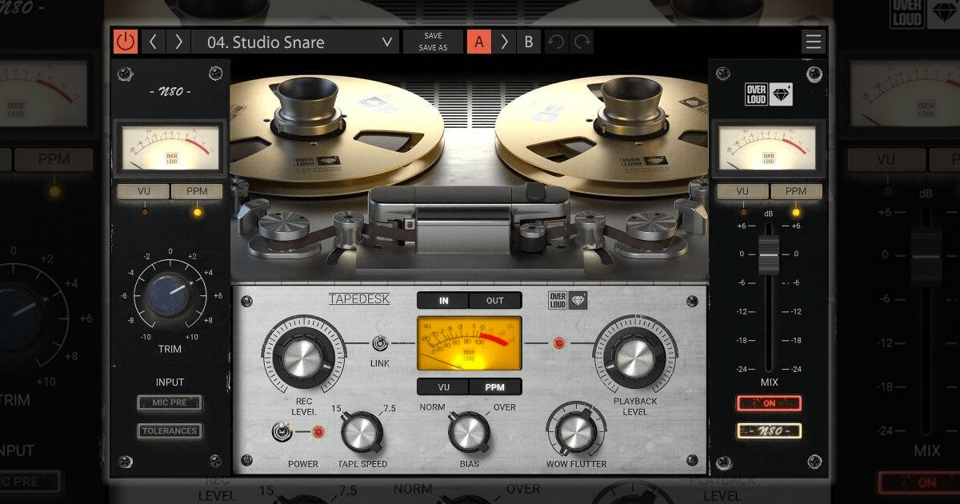Click SAVE AS for the preset
The image size is (960, 504).
[433, 48]
